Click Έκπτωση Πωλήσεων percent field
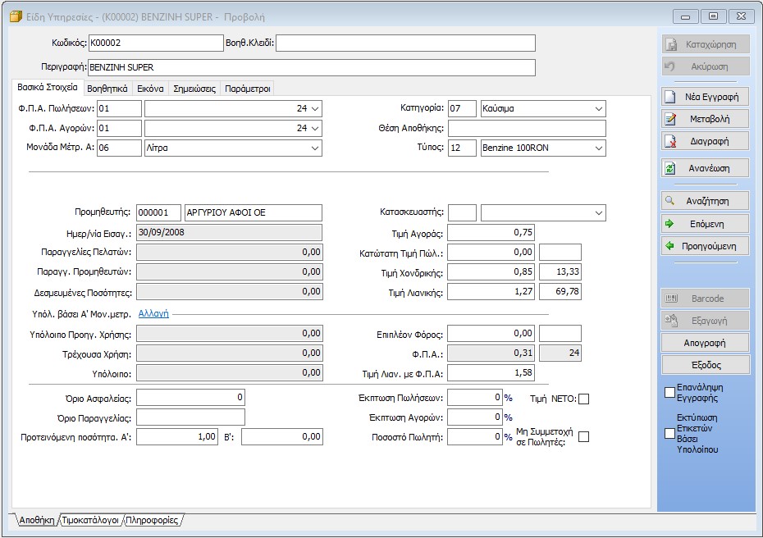 (474, 398)
